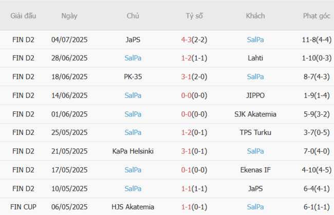The image size is (334, 215).
Task: Select SJK Akatemia team name
Action: coord(255,114)
